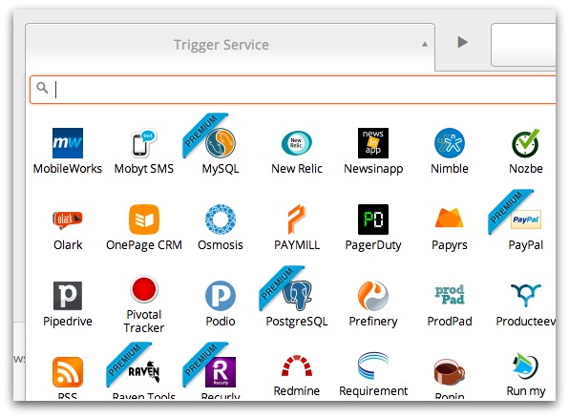The image size is (569, 418).
Task: Choose the Prefinery icon
Action: click(x=373, y=296)
